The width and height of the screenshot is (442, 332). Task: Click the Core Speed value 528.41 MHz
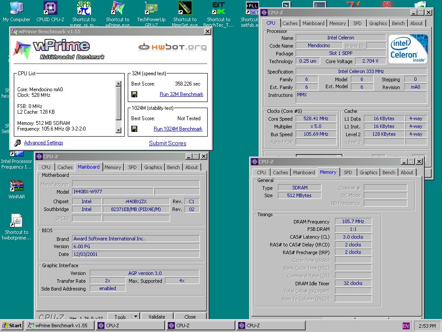click(x=316, y=118)
